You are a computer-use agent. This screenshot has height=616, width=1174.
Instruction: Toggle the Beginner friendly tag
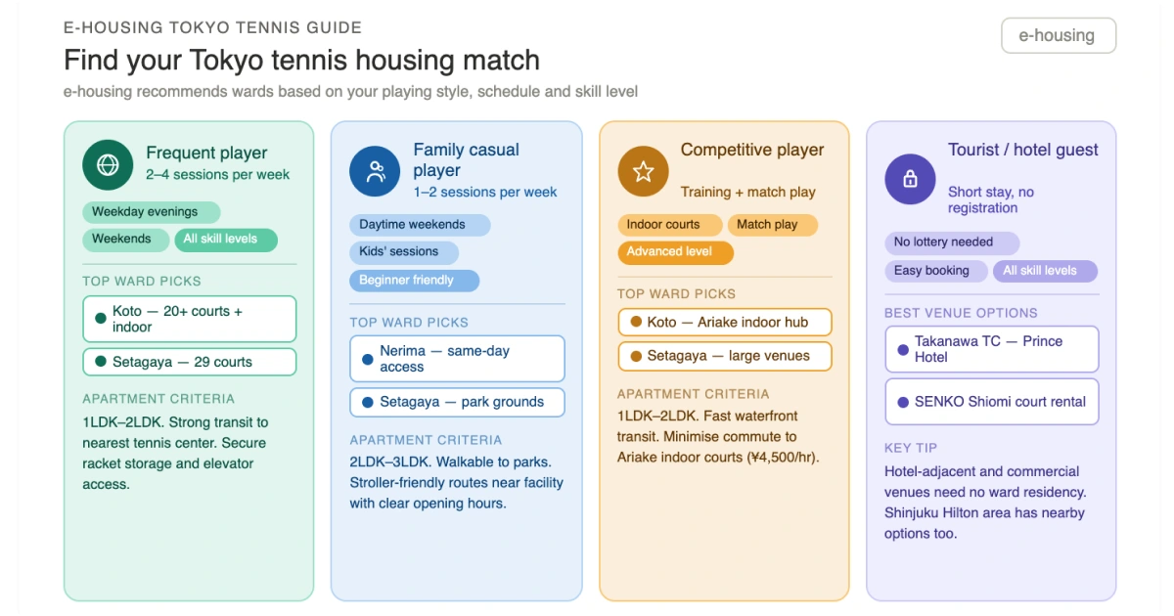[414, 281]
